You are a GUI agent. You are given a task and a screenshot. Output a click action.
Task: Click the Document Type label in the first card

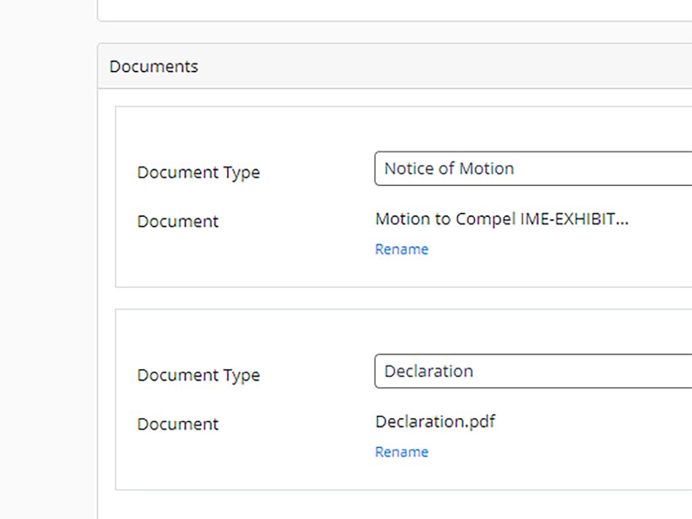198,172
